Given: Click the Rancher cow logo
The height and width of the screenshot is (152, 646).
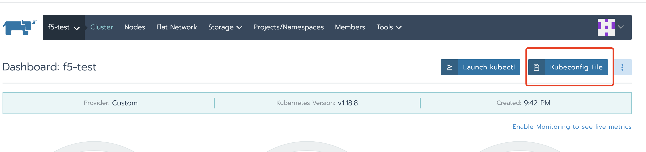Looking at the screenshot, I should pos(20,27).
